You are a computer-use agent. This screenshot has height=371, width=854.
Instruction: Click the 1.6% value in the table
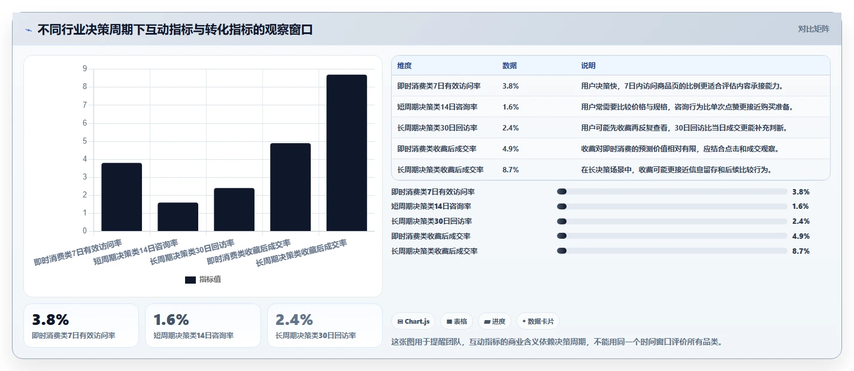[x=511, y=107]
